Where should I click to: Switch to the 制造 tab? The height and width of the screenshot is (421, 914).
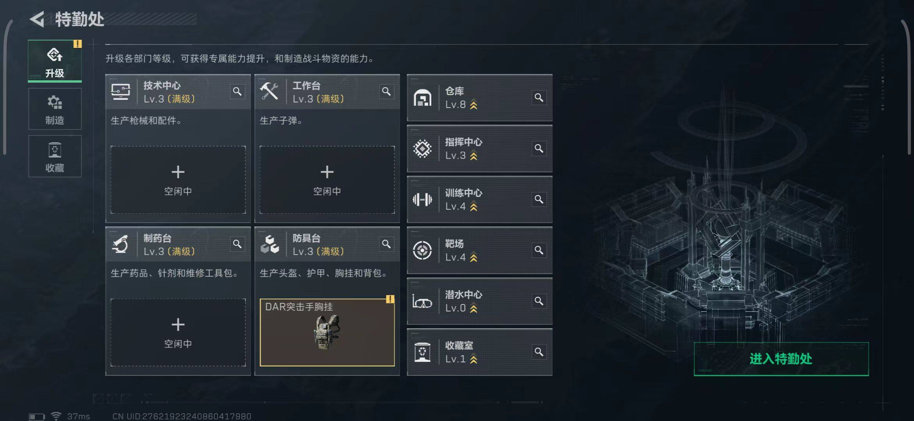tap(55, 109)
